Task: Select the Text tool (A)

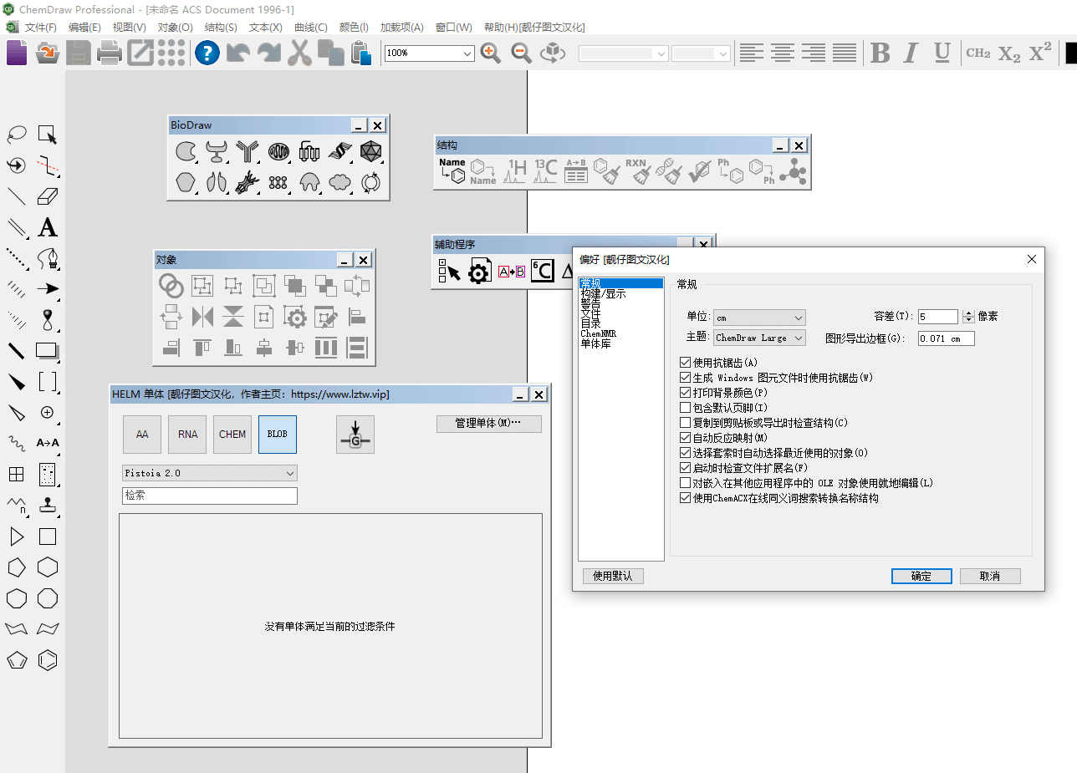Action: click(48, 227)
